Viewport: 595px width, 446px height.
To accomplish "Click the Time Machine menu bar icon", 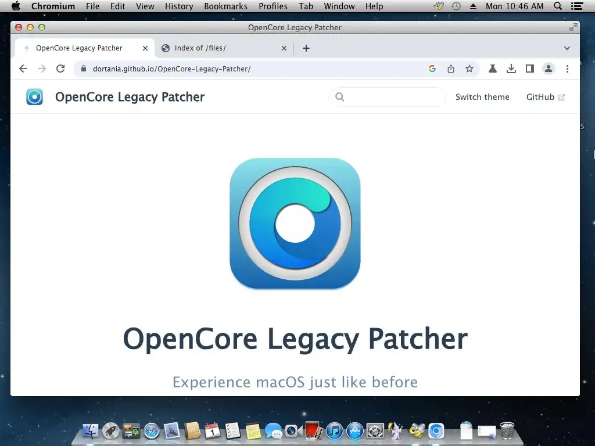I will (x=456, y=6).
